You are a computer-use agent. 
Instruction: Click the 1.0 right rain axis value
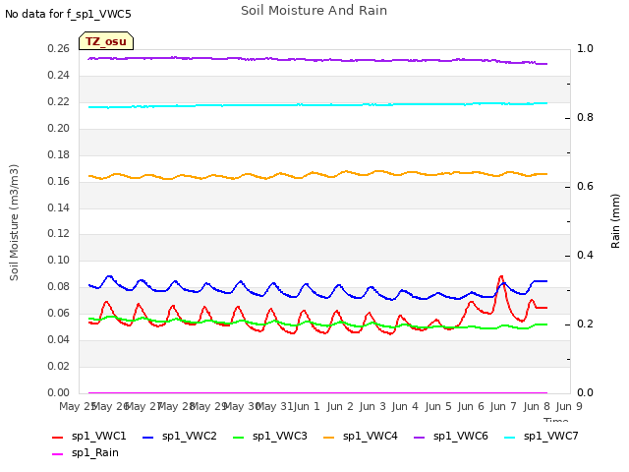click(585, 48)
